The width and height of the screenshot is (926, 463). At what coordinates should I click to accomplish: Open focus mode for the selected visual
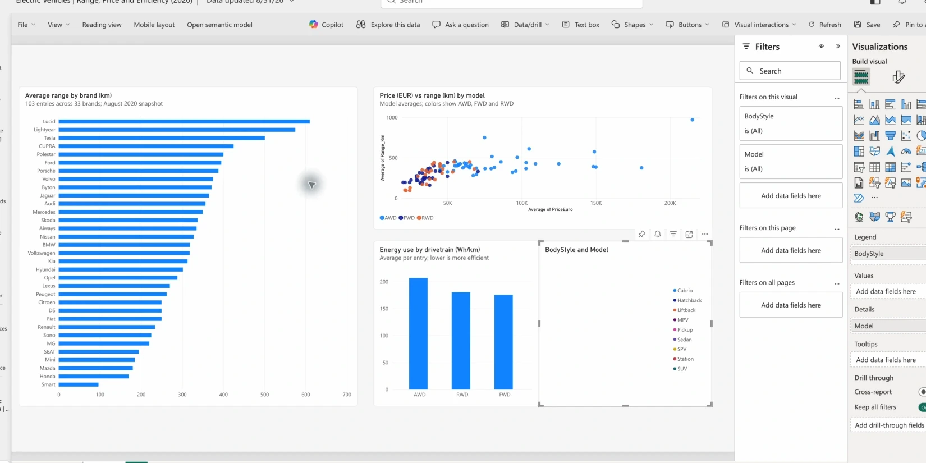click(689, 234)
